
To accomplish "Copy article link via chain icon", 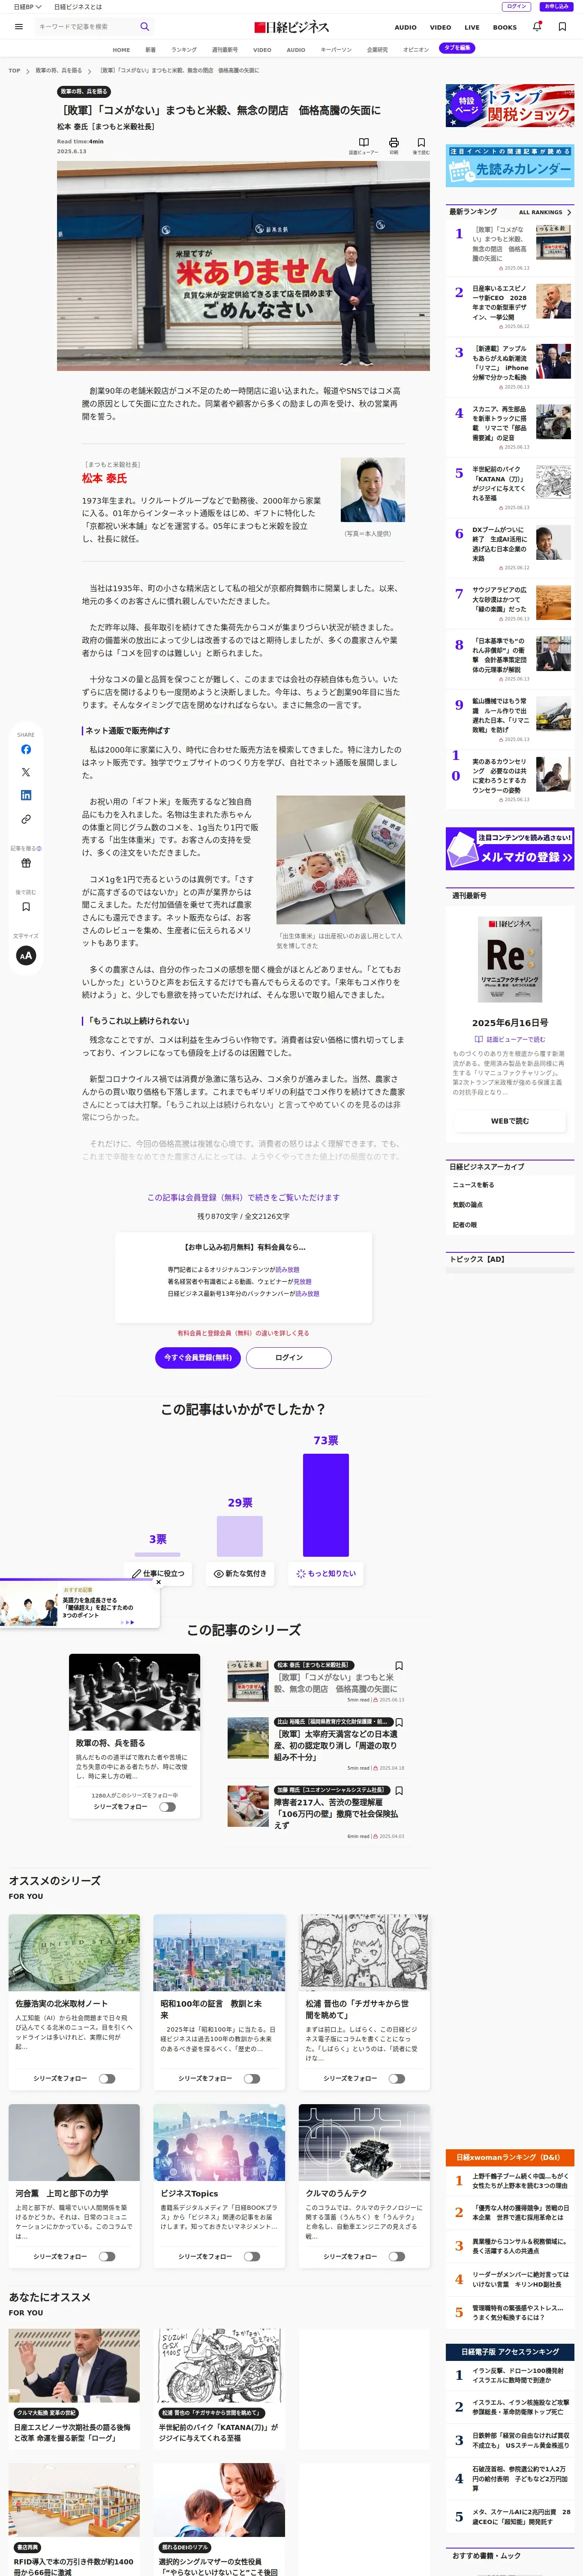I will (26, 819).
